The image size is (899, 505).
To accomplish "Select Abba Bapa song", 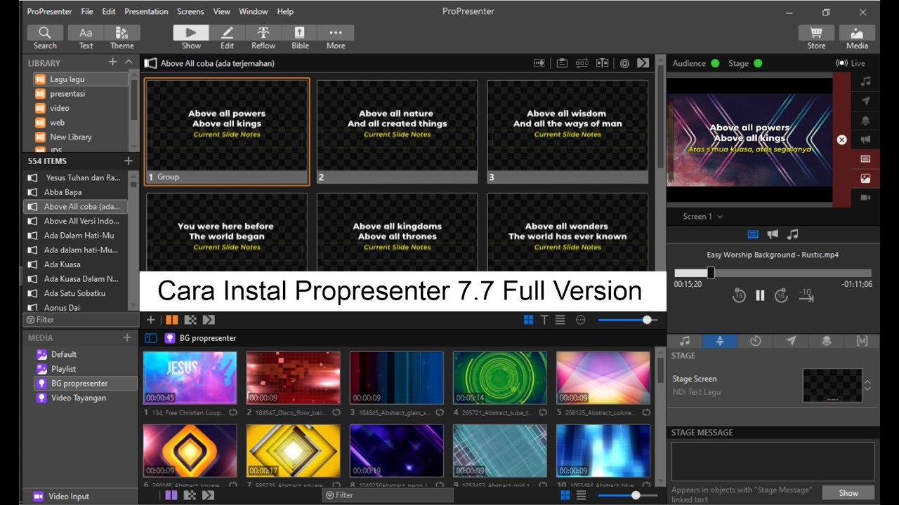I will (76, 192).
